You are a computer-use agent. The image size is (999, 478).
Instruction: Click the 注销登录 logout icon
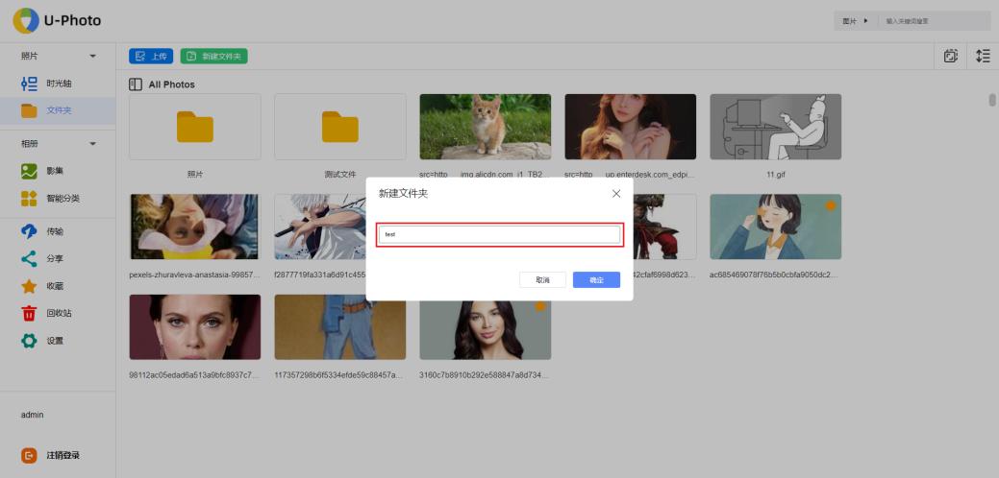pyautogui.click(x=29, y=455)
